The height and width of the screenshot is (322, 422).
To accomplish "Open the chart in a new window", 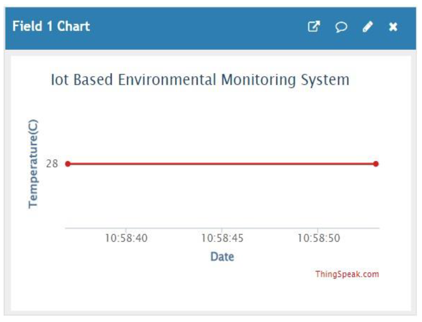I will (x=314, y=27).
